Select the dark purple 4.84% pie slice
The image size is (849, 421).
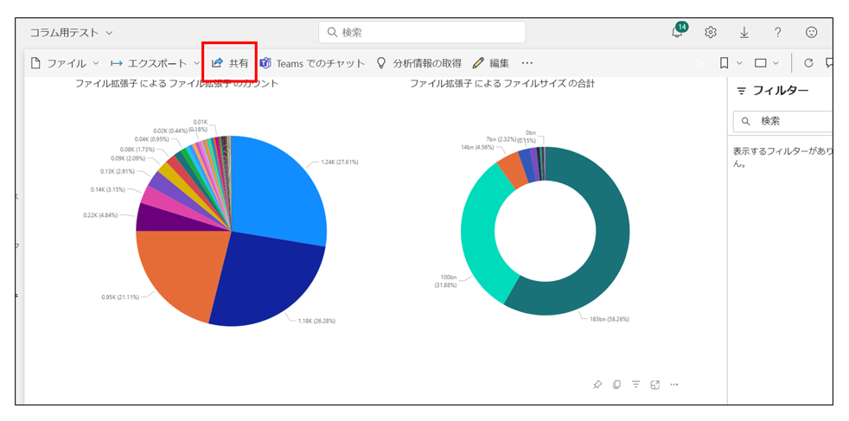click(163, 220)
